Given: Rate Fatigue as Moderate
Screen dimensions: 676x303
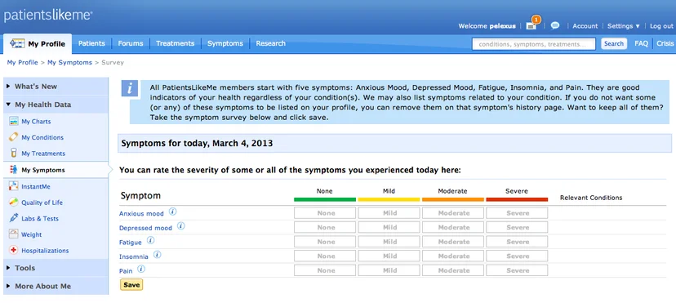Looking at the screenshot, I should (x=453, y=242).
